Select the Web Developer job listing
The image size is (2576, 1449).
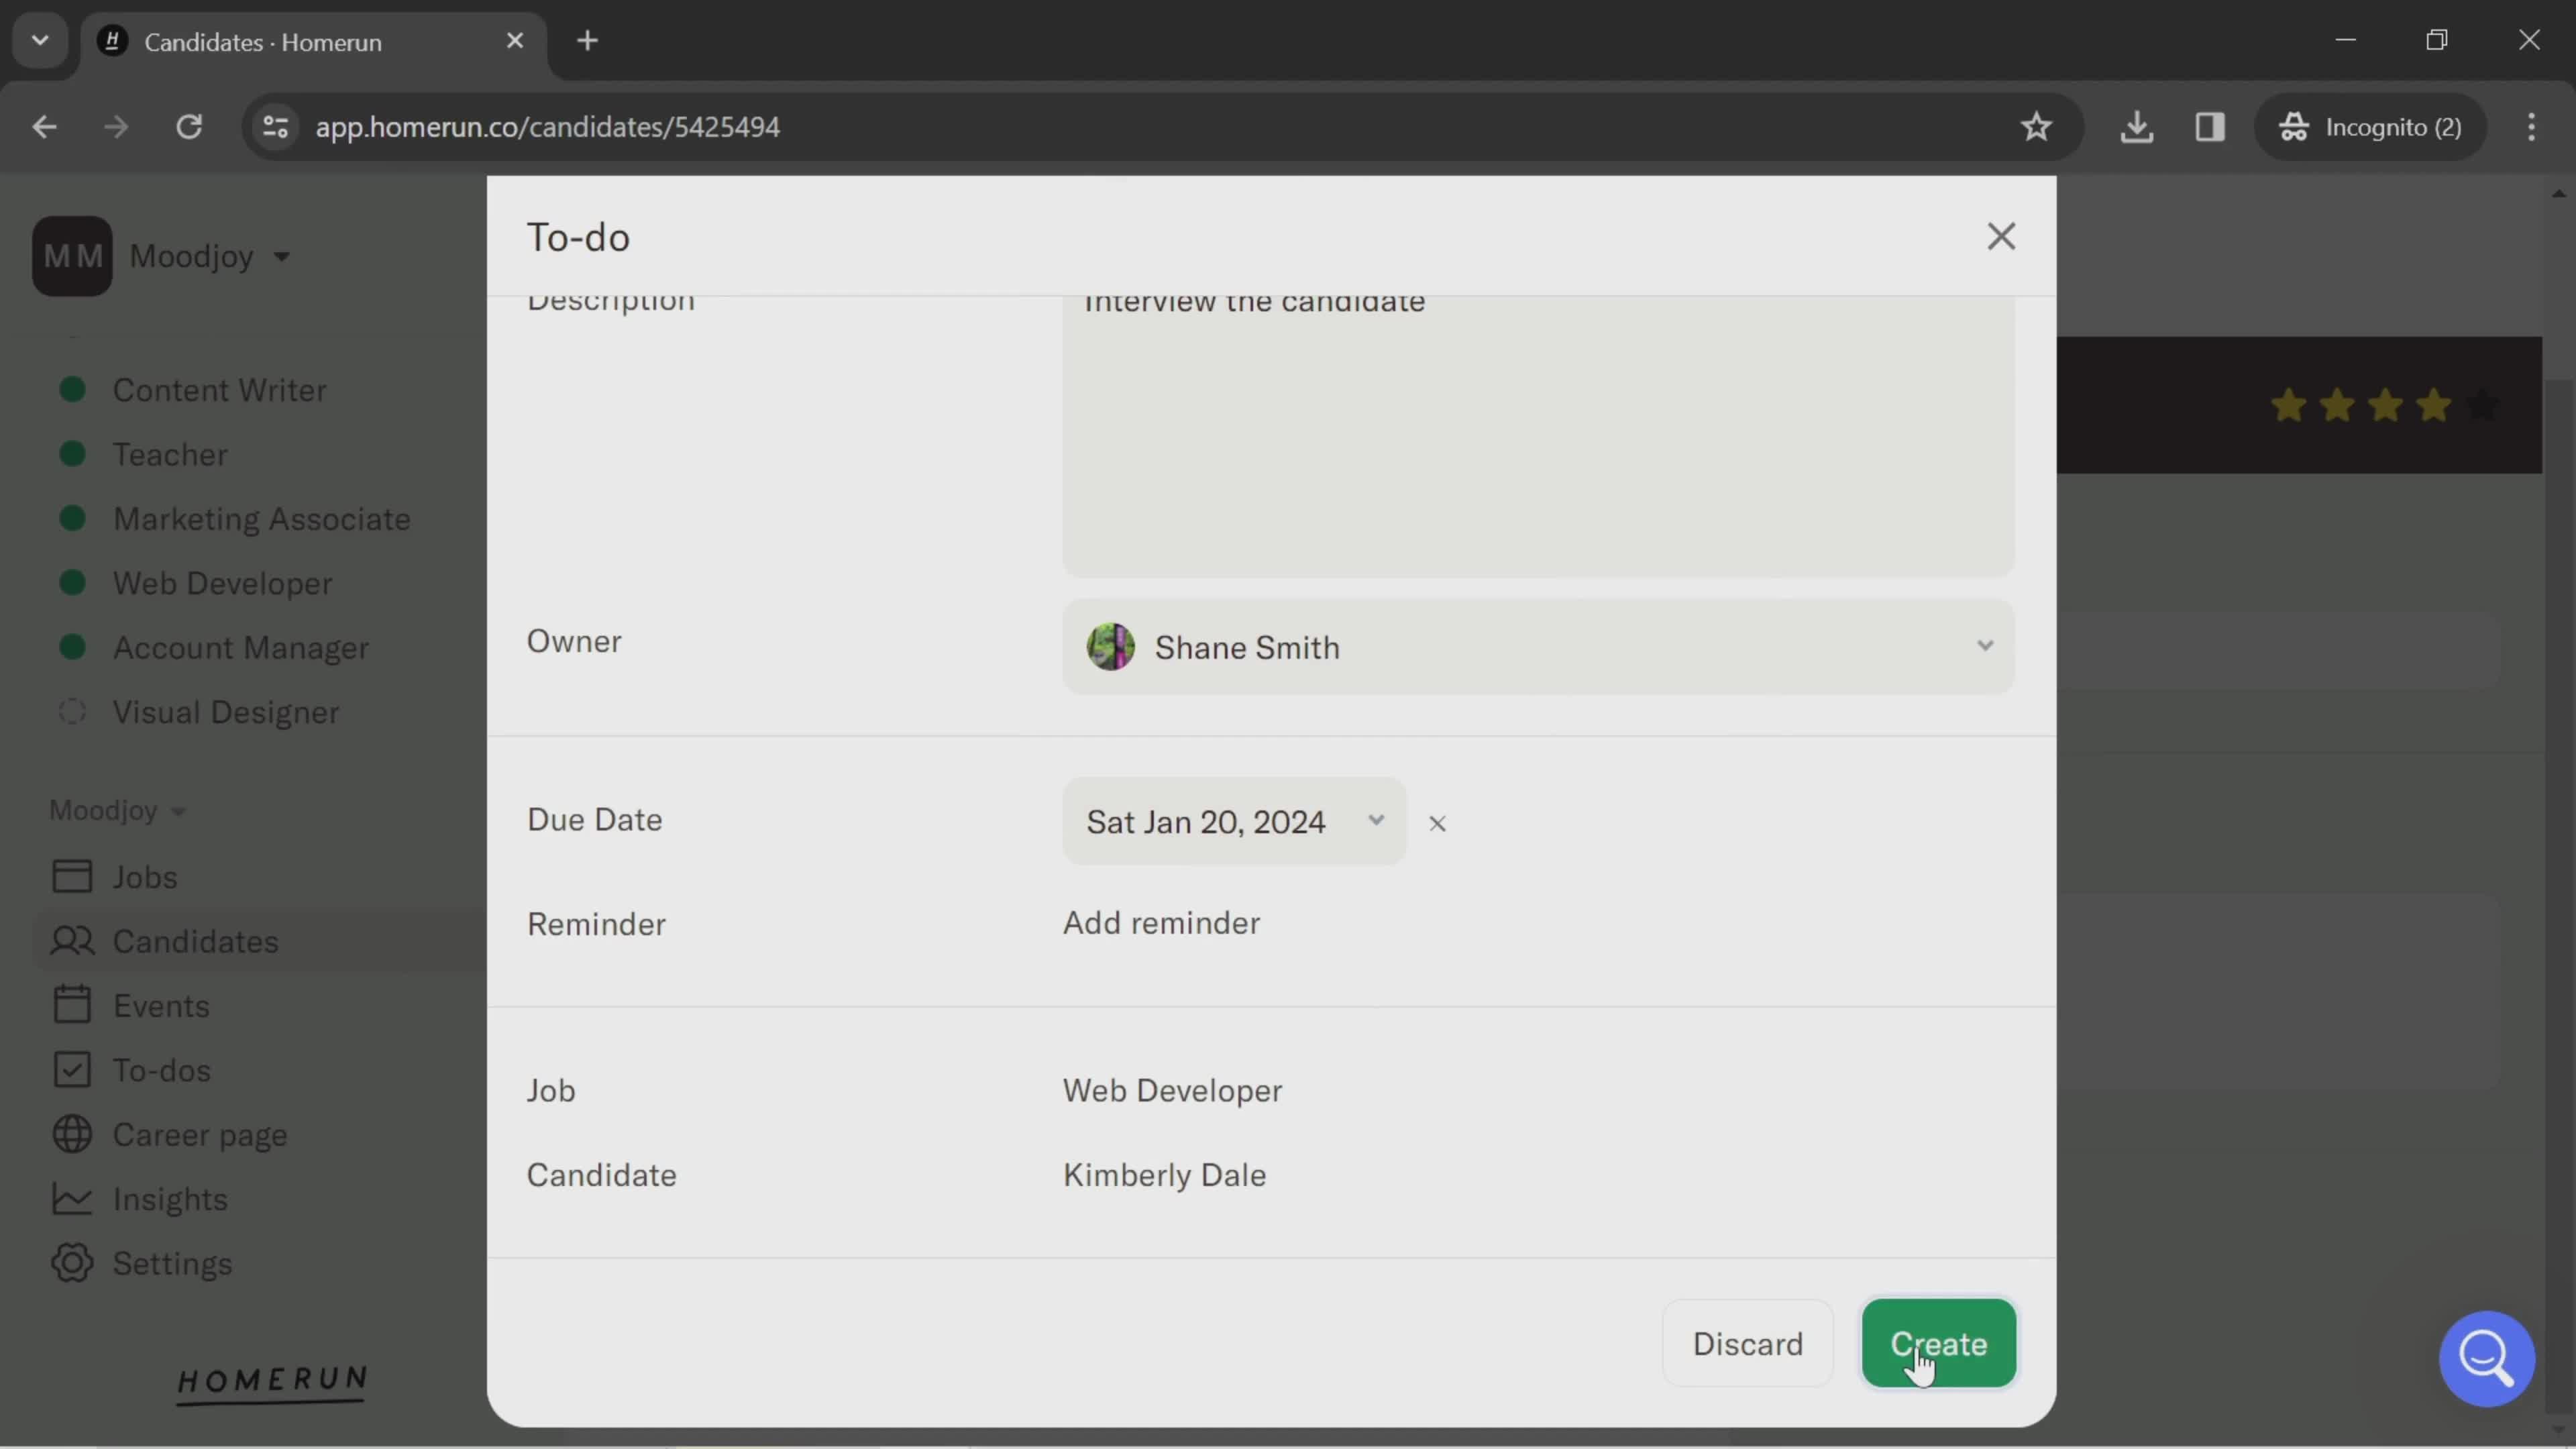(223, 582)
